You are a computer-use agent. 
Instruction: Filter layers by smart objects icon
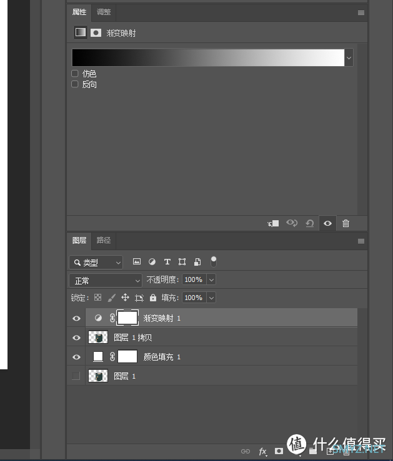(197, 261)
